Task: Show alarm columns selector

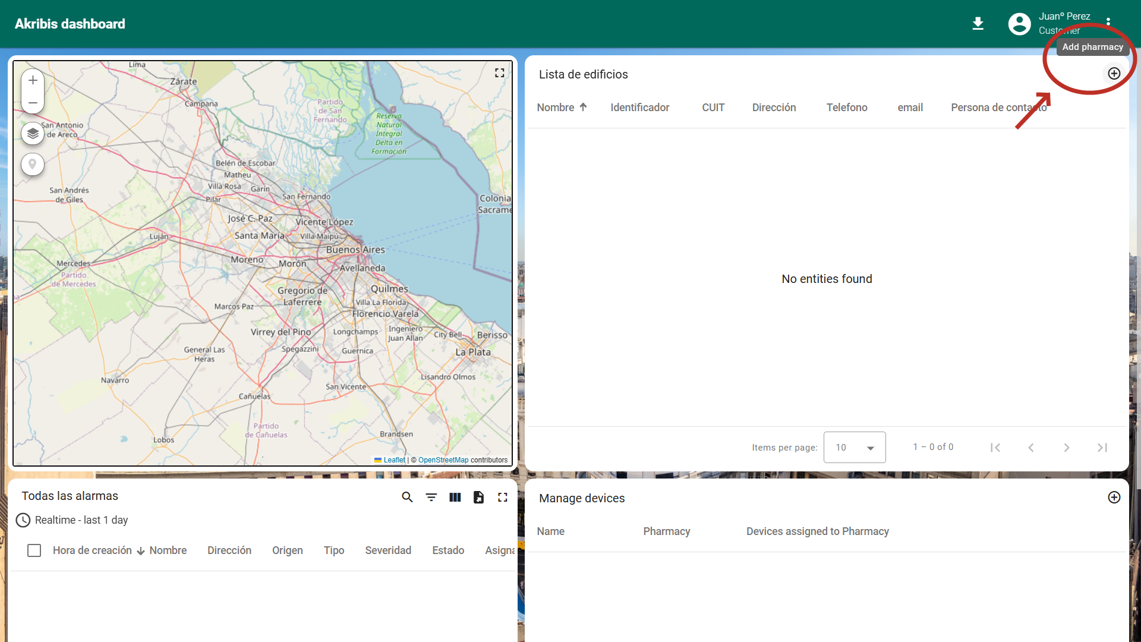Action: 455,498
